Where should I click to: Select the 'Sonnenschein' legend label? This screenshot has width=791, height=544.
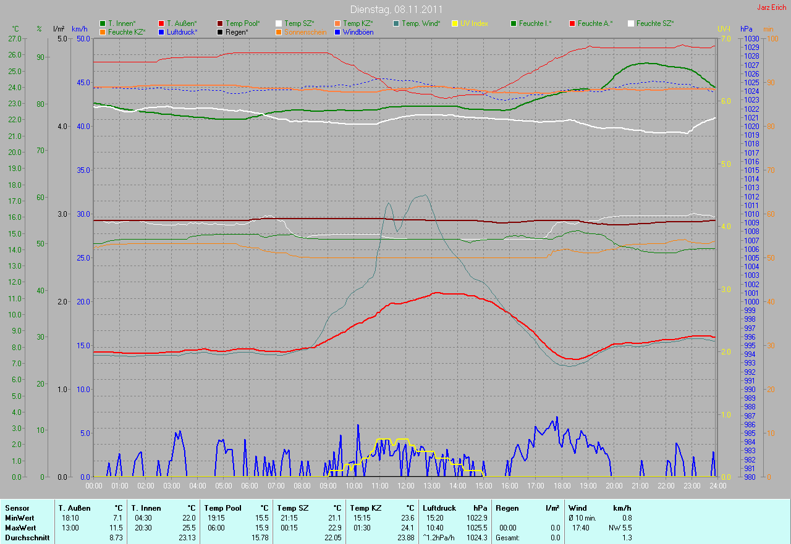point(305,31)
